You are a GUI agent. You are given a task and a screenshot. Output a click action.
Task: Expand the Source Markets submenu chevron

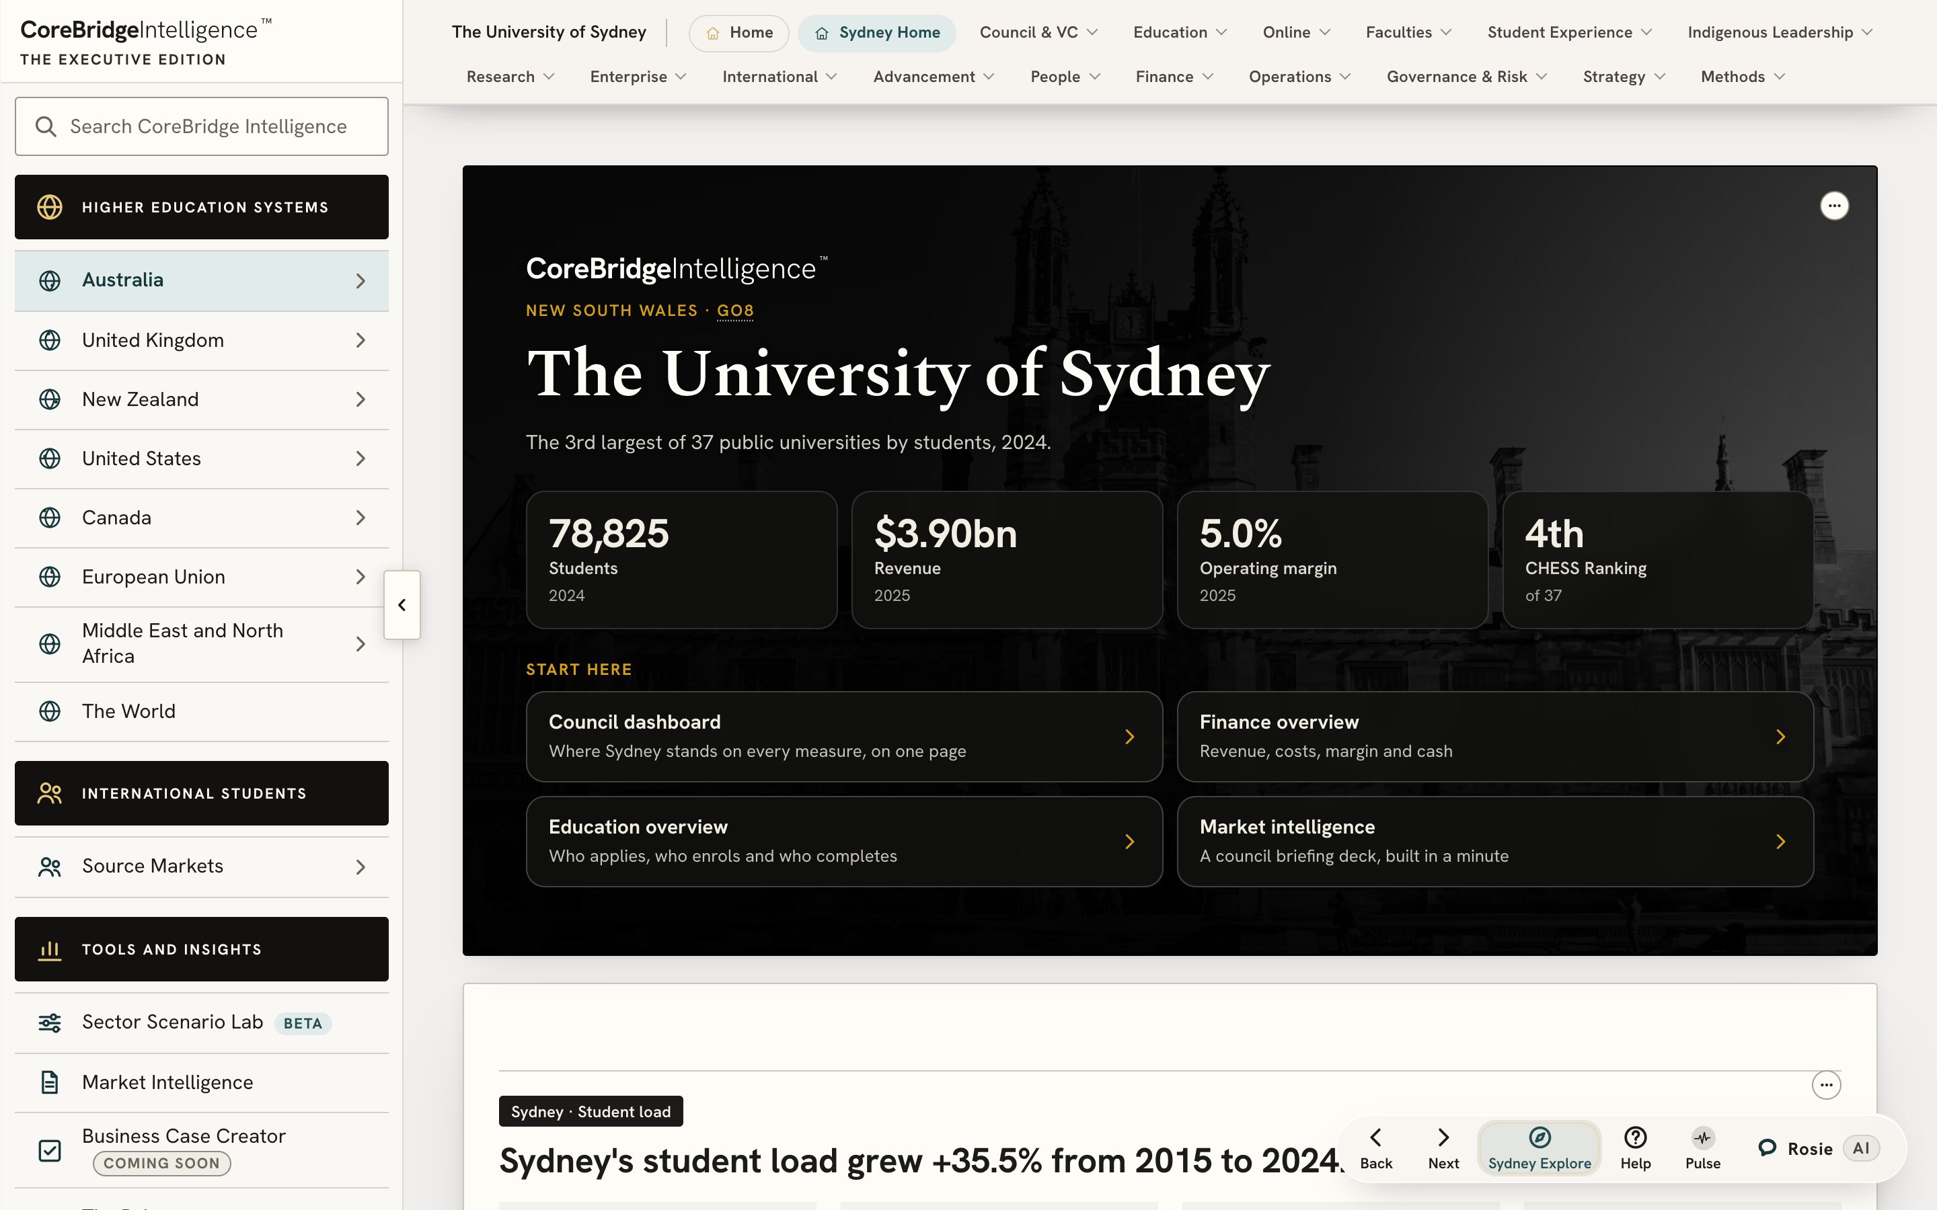pos(361,866)
